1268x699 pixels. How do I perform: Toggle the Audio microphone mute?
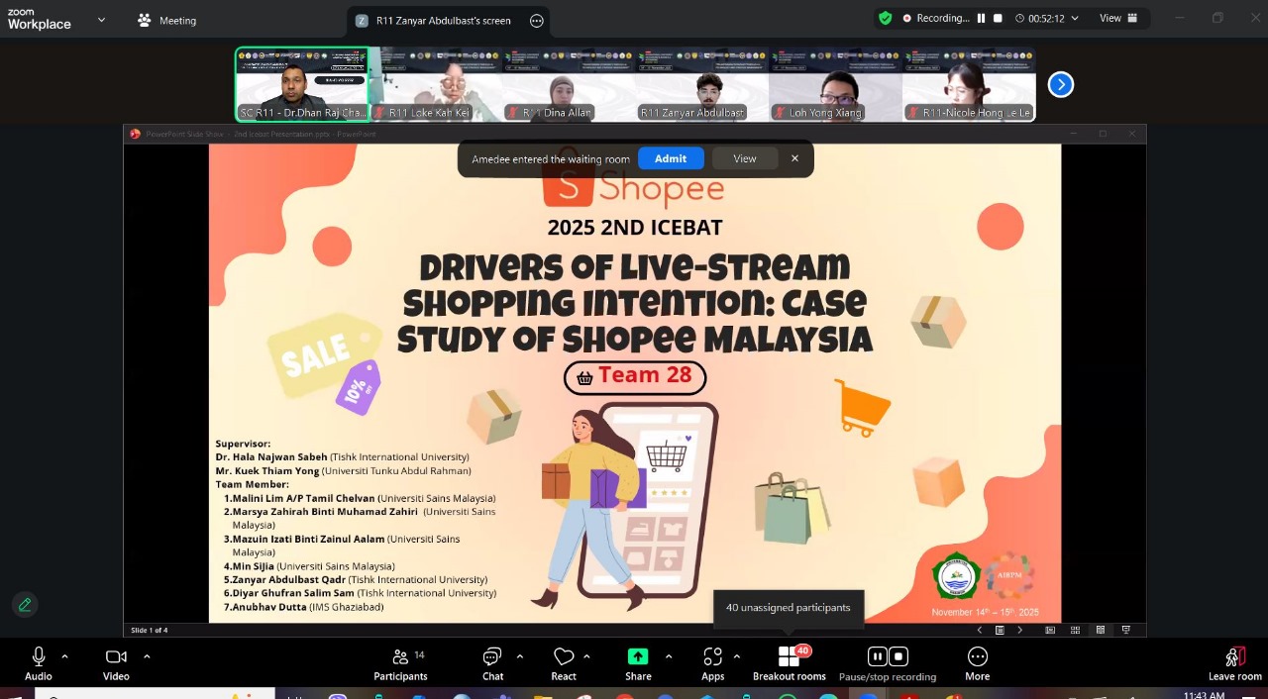(x=39, y=657)
